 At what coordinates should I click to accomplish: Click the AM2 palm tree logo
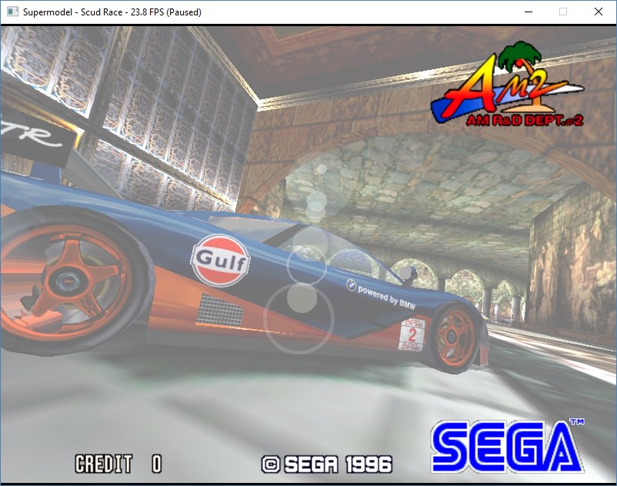click(x=508, y=85)
